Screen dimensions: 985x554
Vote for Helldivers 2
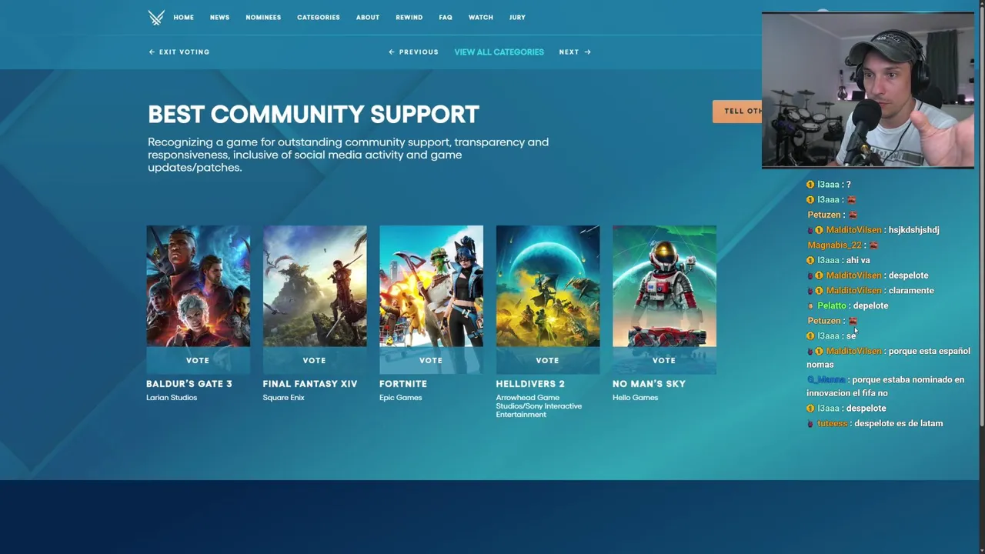pos(547,360)
